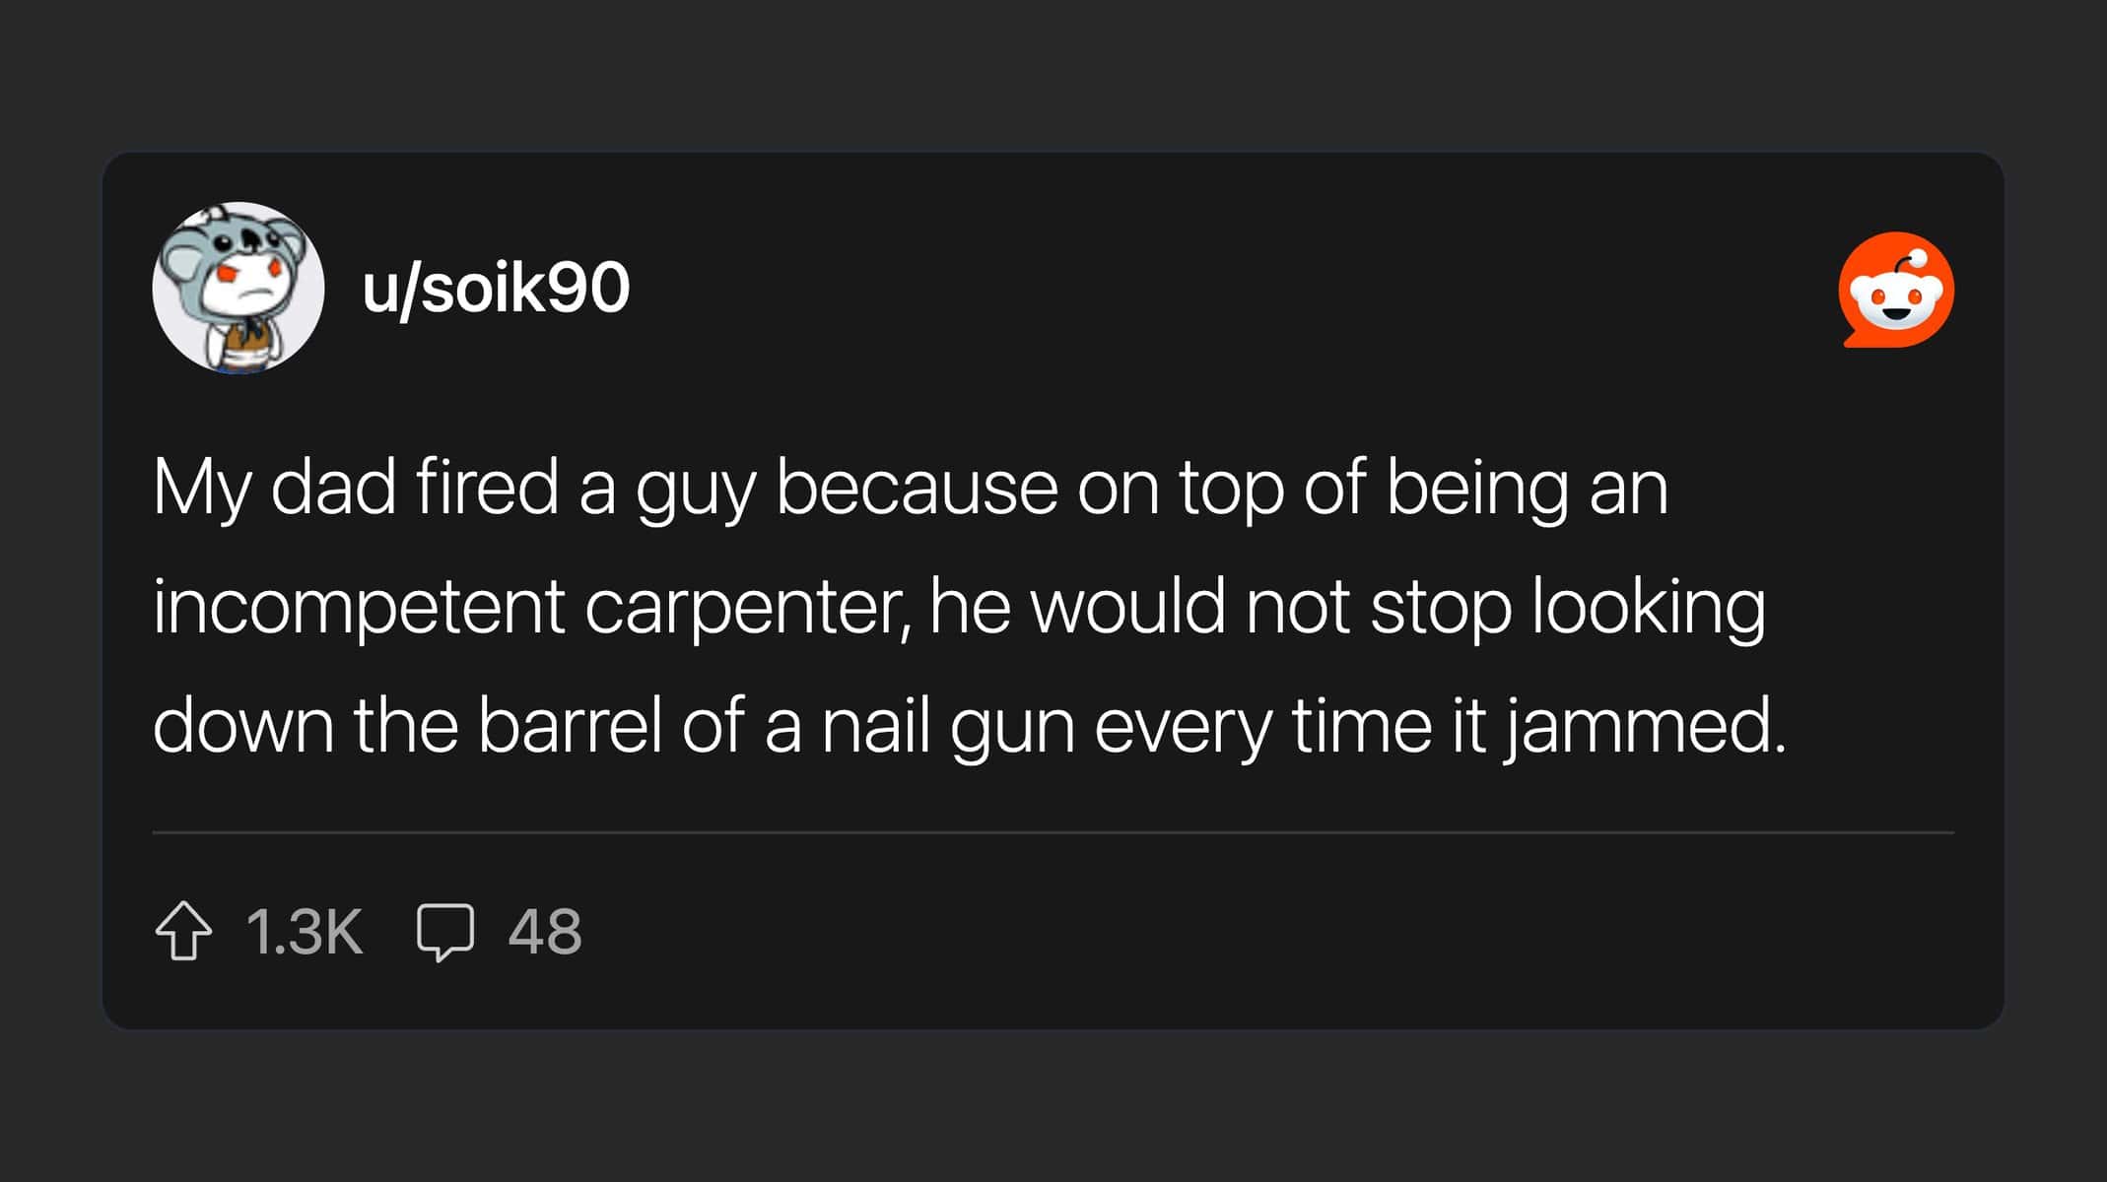
Task: Visit the u/soik90 profile link
Action: (x=496, y=288)
